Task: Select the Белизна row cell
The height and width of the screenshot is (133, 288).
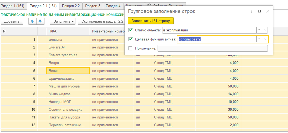Action: [68, 39]
